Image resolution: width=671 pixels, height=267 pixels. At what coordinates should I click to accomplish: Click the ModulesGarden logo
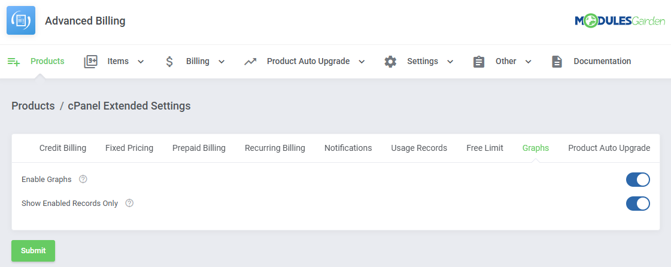620,20
